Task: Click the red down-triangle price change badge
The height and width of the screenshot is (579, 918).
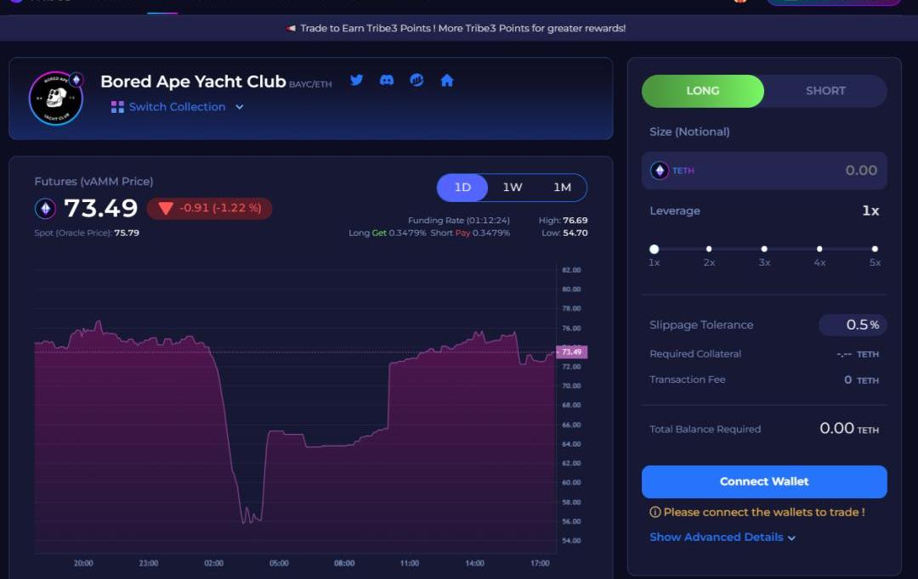Action: (210, 208)
